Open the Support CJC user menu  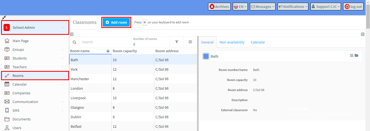tap(326, 7)
